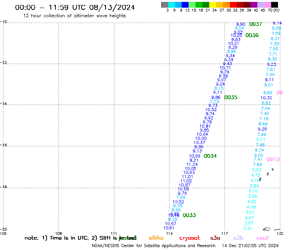
Task: Click the wave height reading 10.32
Action: [x=266, y=98]
